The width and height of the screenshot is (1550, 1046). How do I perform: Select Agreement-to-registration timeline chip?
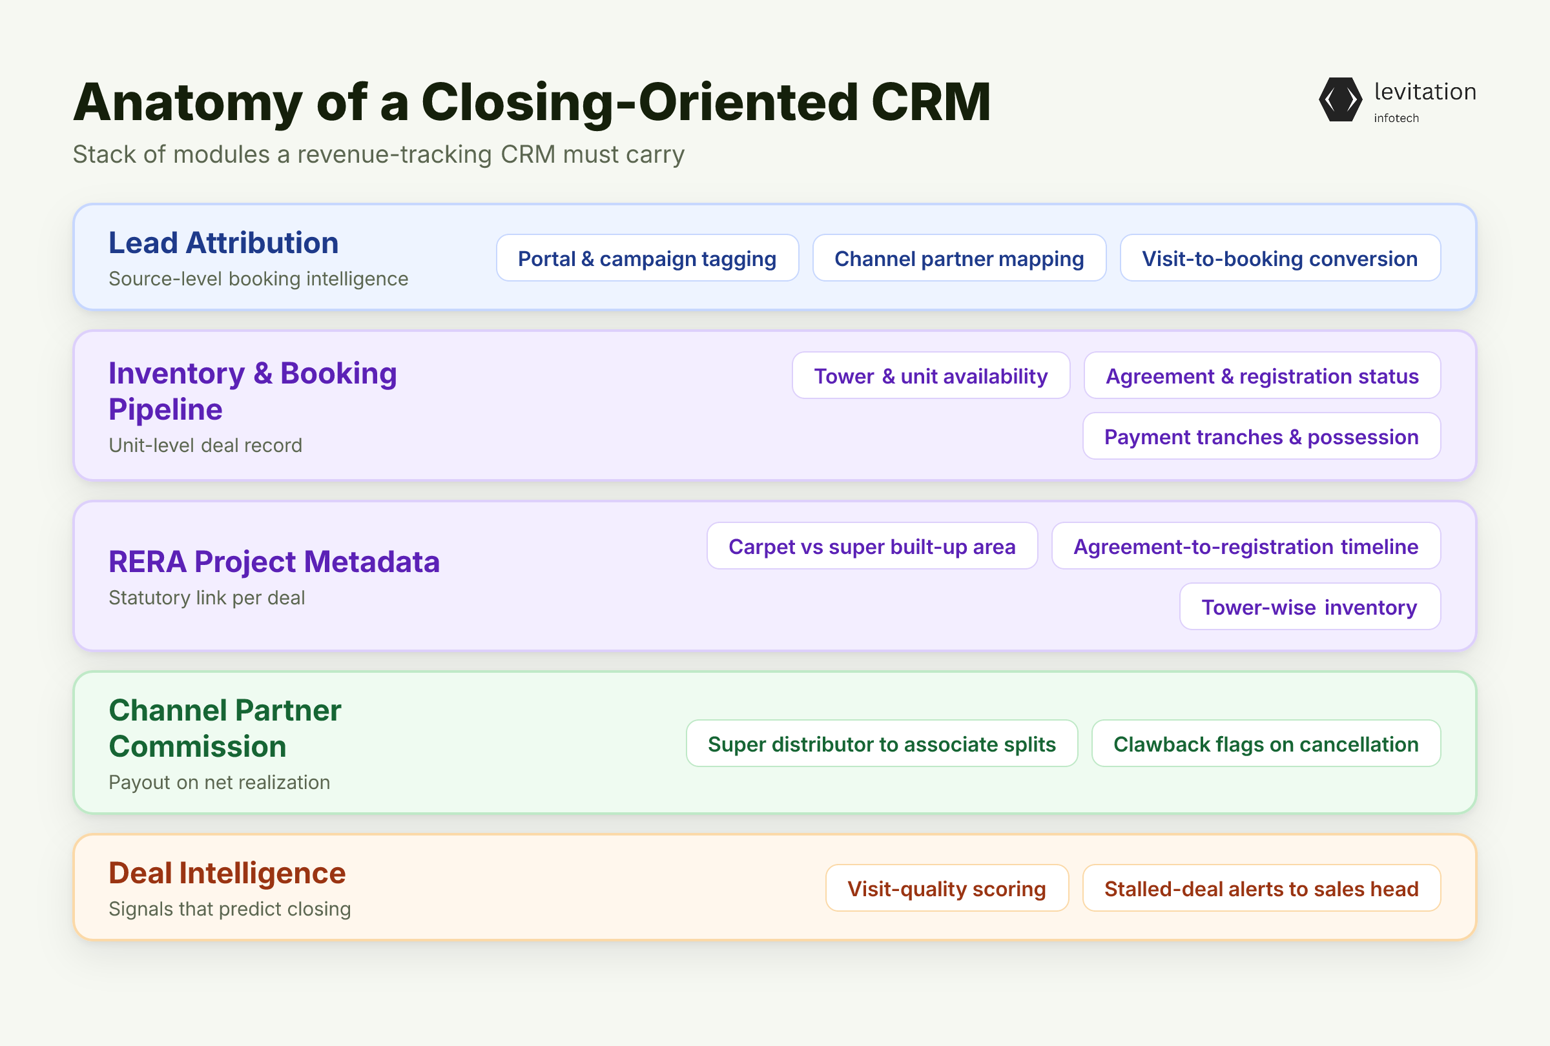tap(1246, 546)
